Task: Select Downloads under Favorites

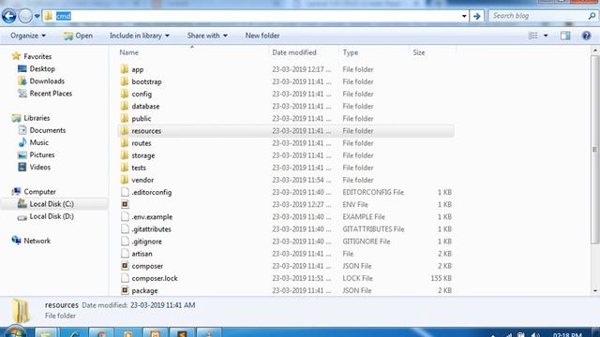Action: click(x=47, y=81)
